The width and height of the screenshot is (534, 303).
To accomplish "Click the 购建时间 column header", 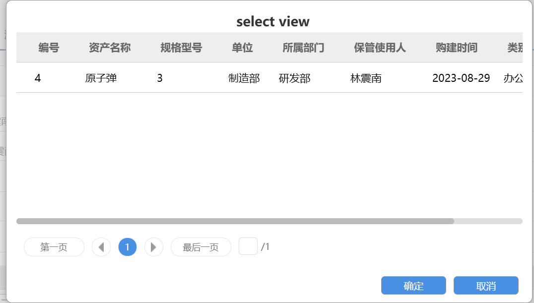I will tap(457, 48).
